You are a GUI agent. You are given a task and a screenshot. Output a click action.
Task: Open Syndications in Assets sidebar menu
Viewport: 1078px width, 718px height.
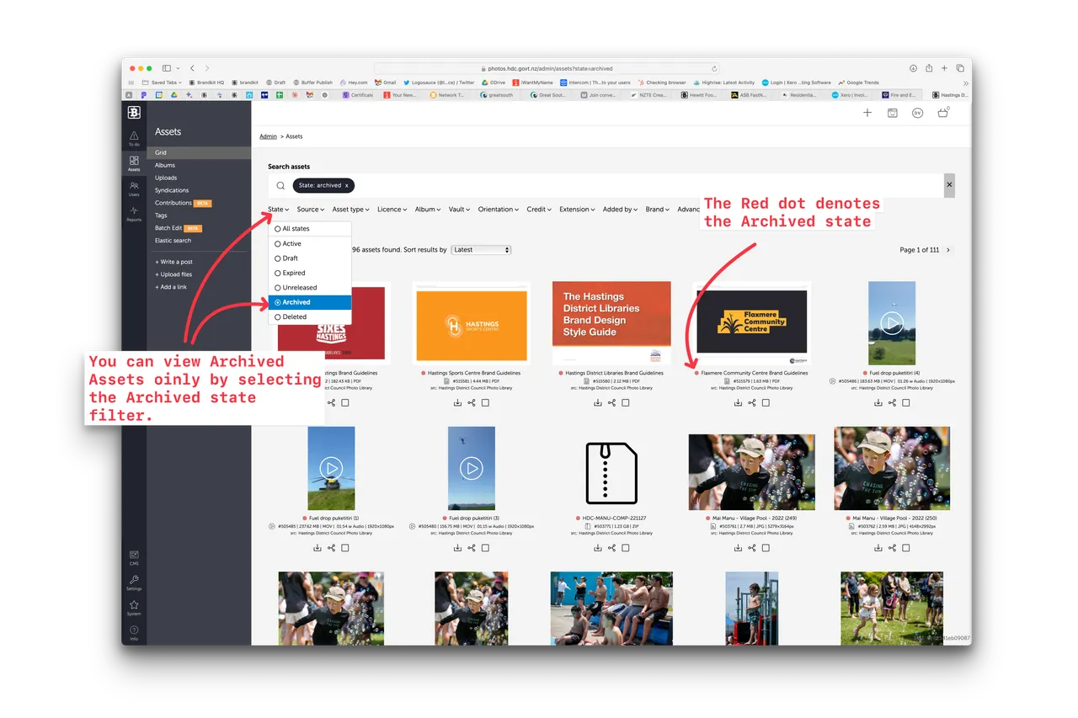pyautogui.click(x=172, y=190)
